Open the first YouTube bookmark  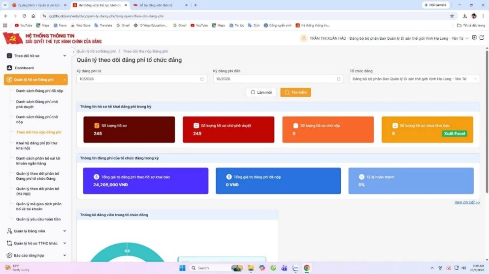[x=23, y=25]
